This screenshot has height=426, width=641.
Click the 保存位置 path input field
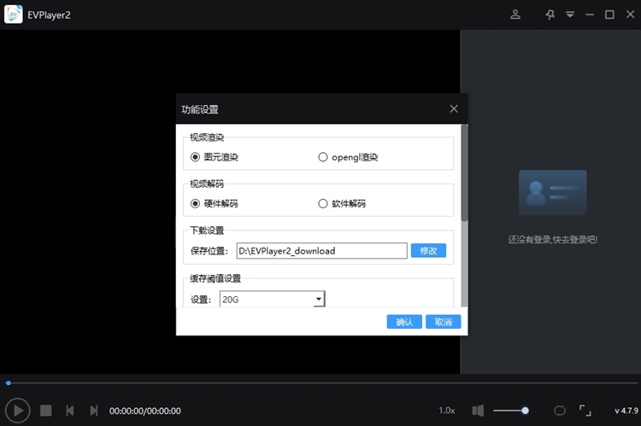321,251
